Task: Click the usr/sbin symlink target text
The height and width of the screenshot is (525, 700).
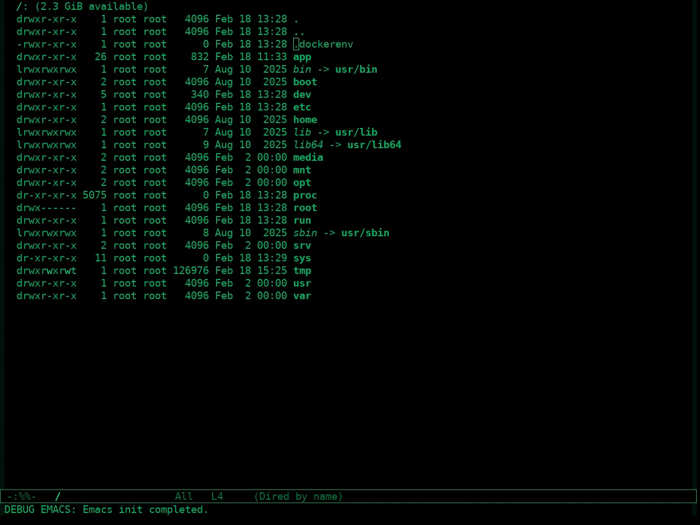Action: pos(365,233)
